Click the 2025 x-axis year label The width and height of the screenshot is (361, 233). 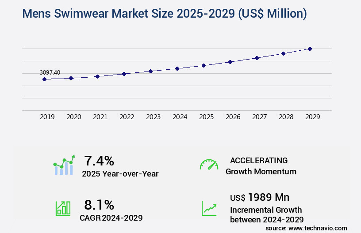[x=206, y=117]
